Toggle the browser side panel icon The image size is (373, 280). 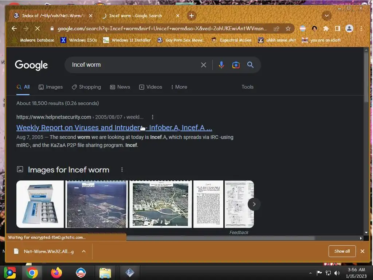(337, 28)
